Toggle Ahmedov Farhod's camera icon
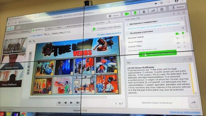The width and height of the screenshot is (206, 116). point(178,38)
